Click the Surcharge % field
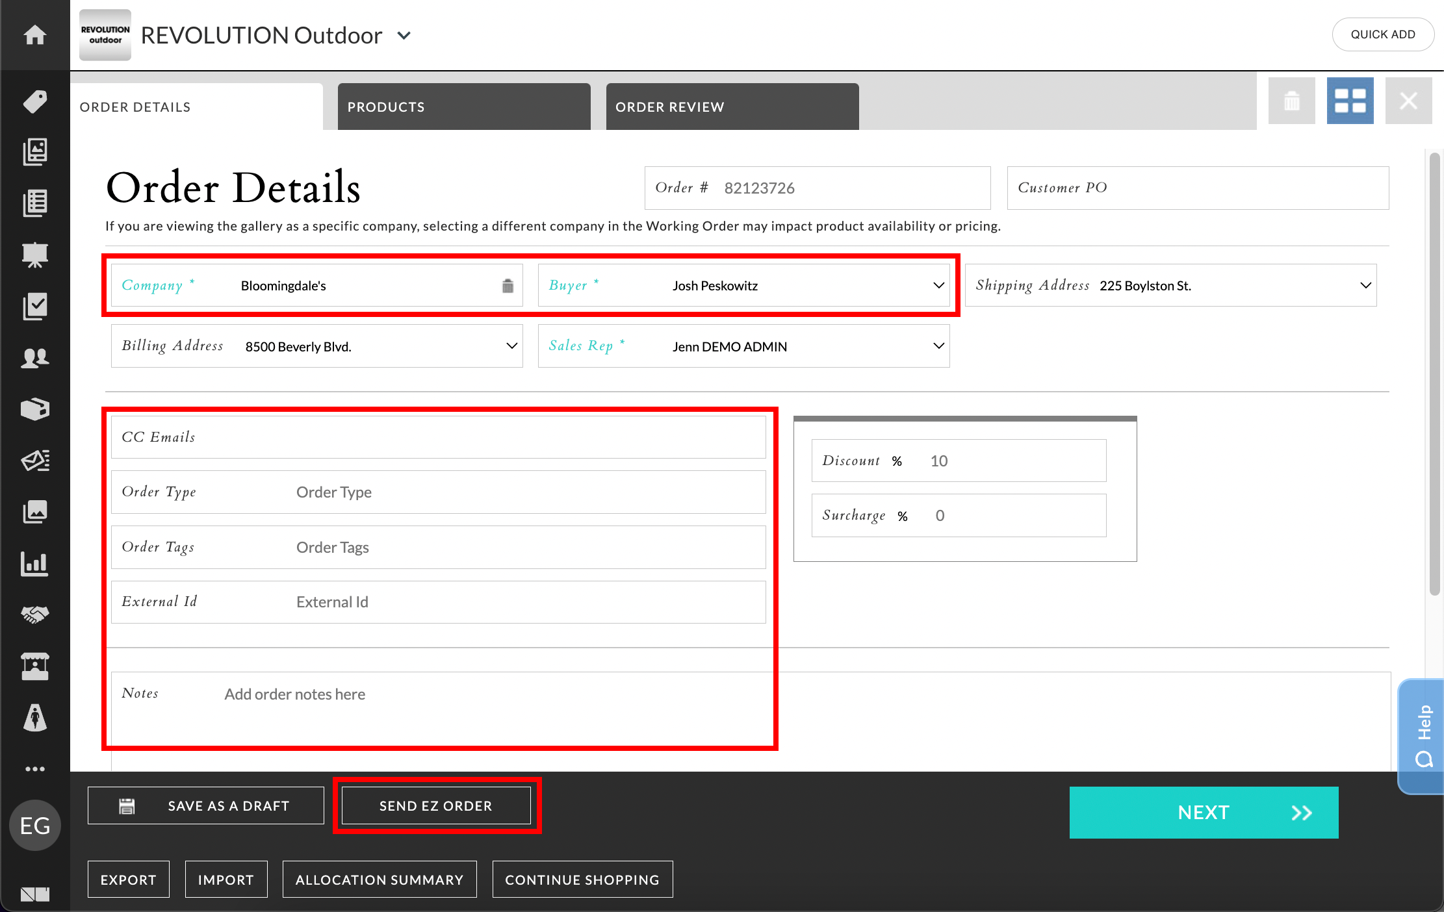 pos(959,515)
